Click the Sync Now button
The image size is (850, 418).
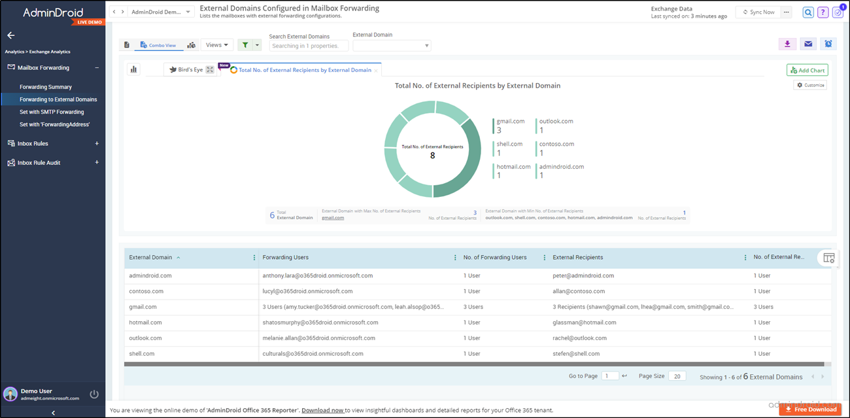(758, 12)
